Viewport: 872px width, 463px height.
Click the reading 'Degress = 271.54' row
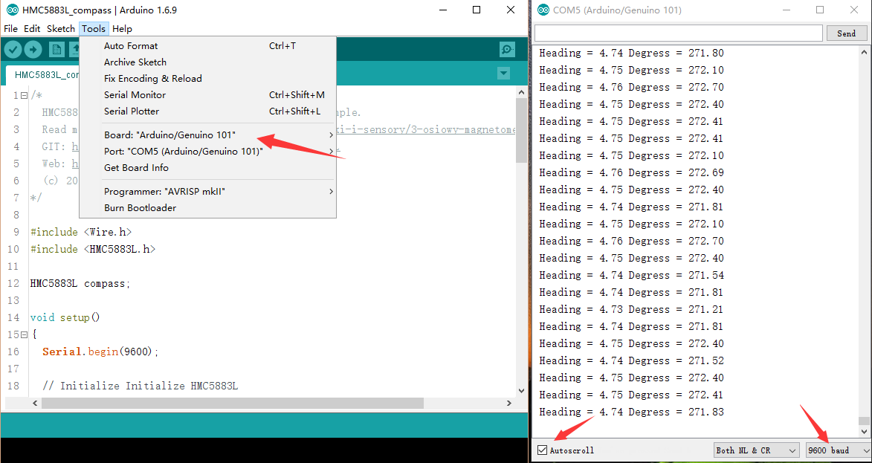tap(632, 275)
